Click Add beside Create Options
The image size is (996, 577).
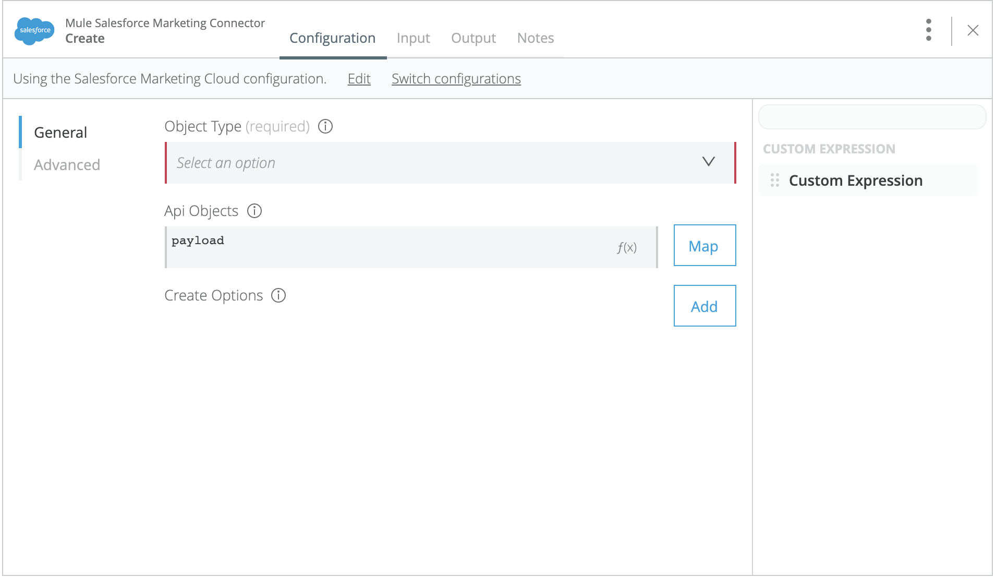(704, 306)
